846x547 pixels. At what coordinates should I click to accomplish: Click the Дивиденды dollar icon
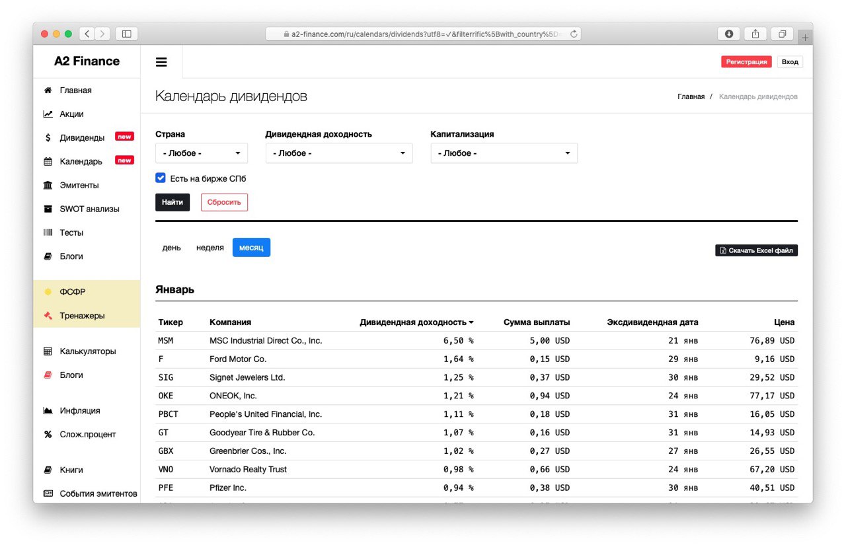coord(48,138)
